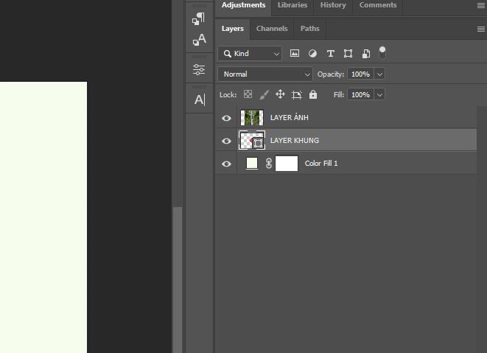Select the LAYER KHUNG frame thumbnail

click(252, 141)
